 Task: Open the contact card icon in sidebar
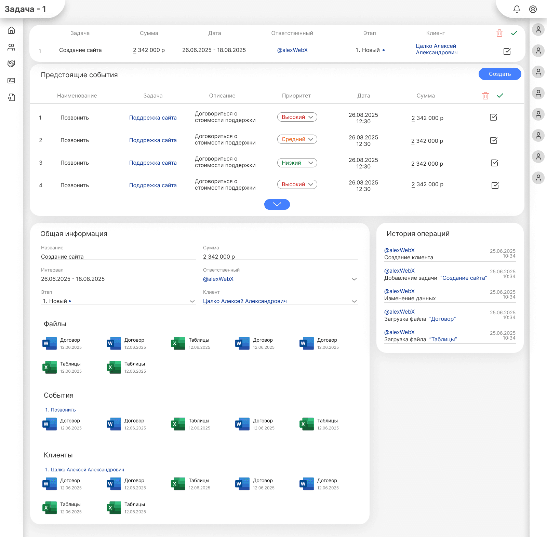point(11,81)
